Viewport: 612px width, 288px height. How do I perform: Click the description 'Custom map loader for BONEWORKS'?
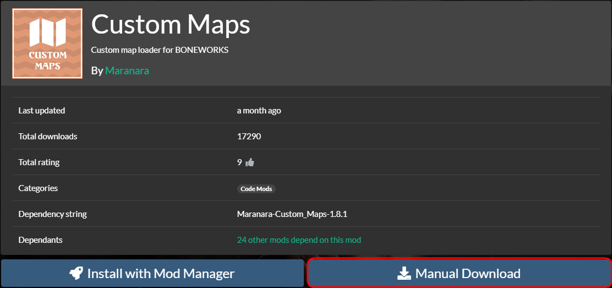pyautogui.click(x=160, y=50)
